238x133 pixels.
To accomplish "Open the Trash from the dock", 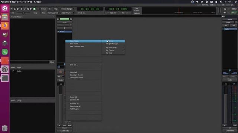I will pos(5,128).
